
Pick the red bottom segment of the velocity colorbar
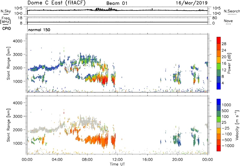pos(219,148)
